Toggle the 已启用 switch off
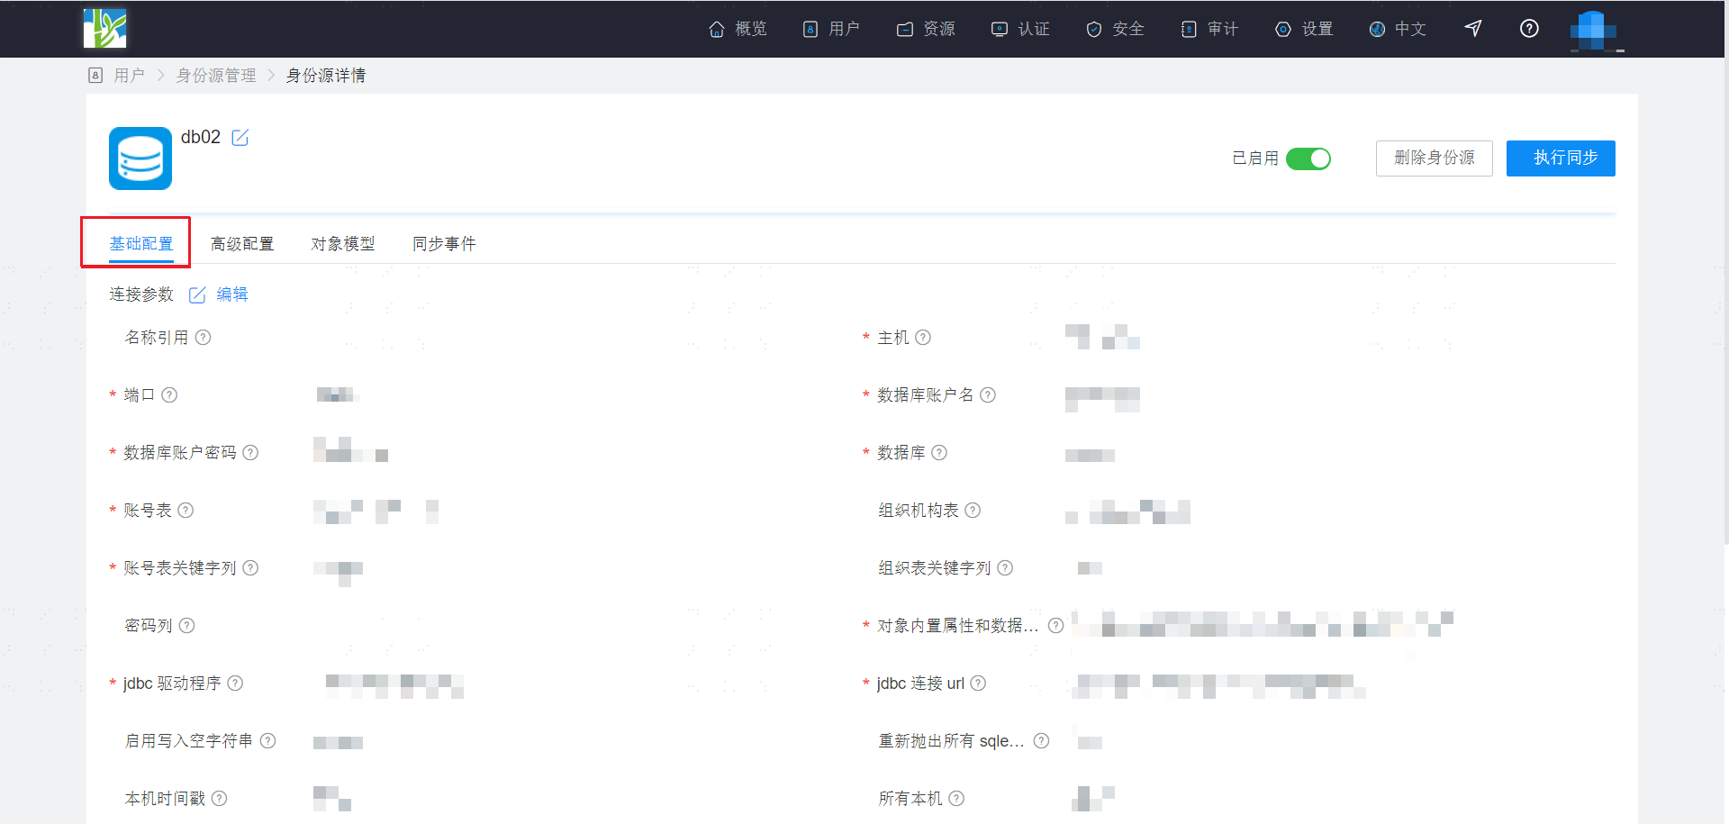1729x824 pixels. point(1308,158)
